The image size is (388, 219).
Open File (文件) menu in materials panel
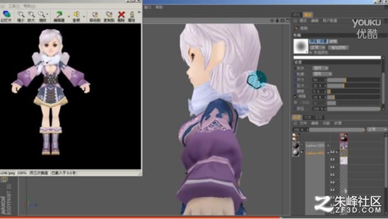(303, 123)
